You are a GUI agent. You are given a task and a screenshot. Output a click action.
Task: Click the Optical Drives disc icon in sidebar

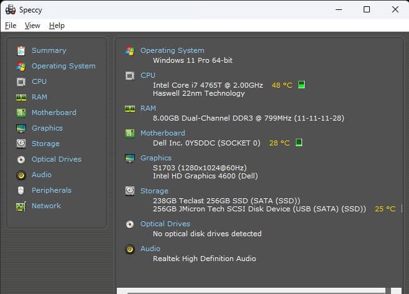pos(21,159)
